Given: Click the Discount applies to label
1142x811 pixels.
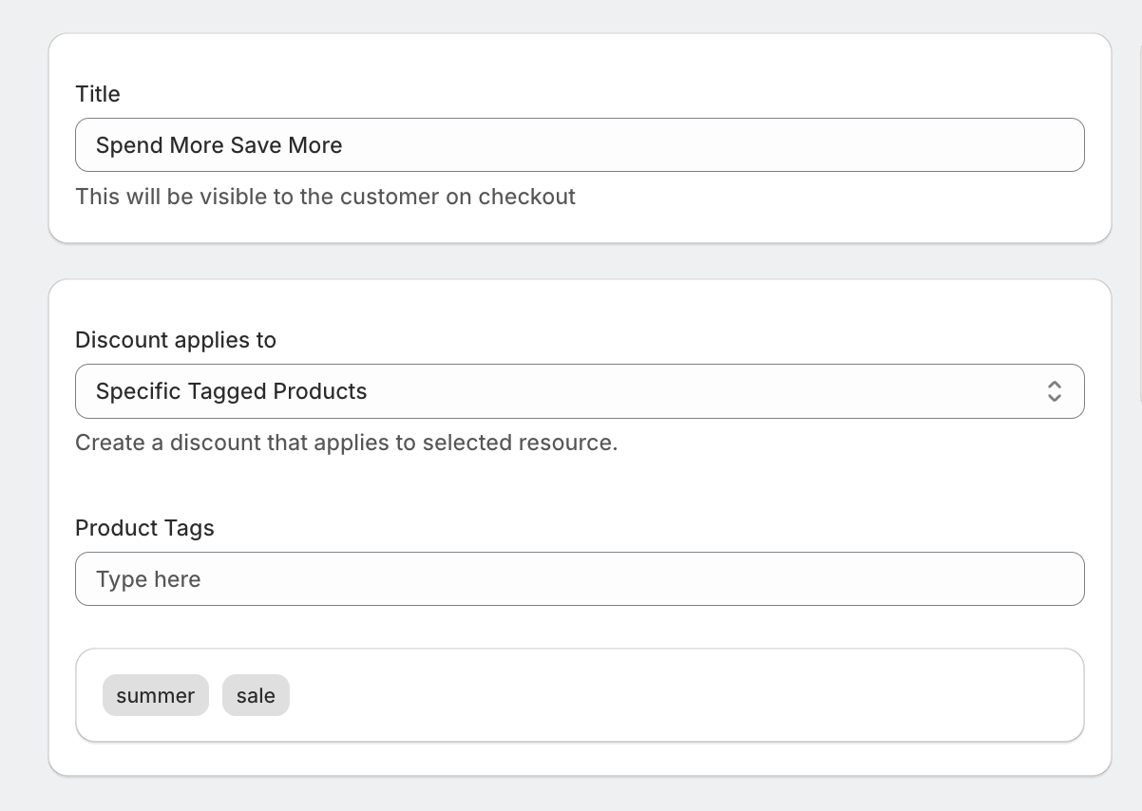Looking at the screenshot, I should (176, 340).
